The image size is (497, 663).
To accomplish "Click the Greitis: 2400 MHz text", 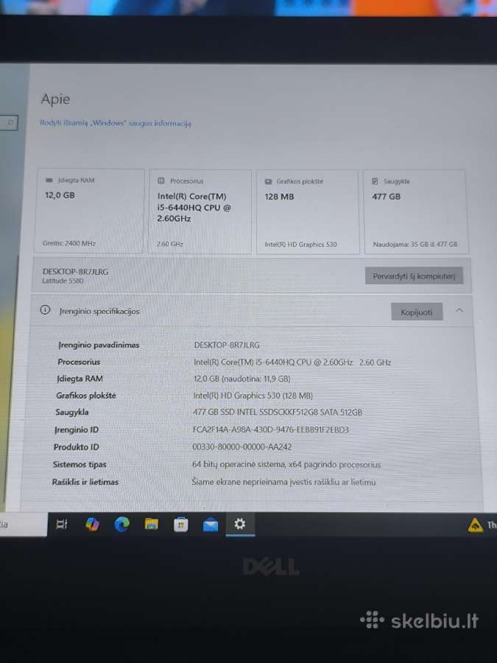I will point(69,243).
